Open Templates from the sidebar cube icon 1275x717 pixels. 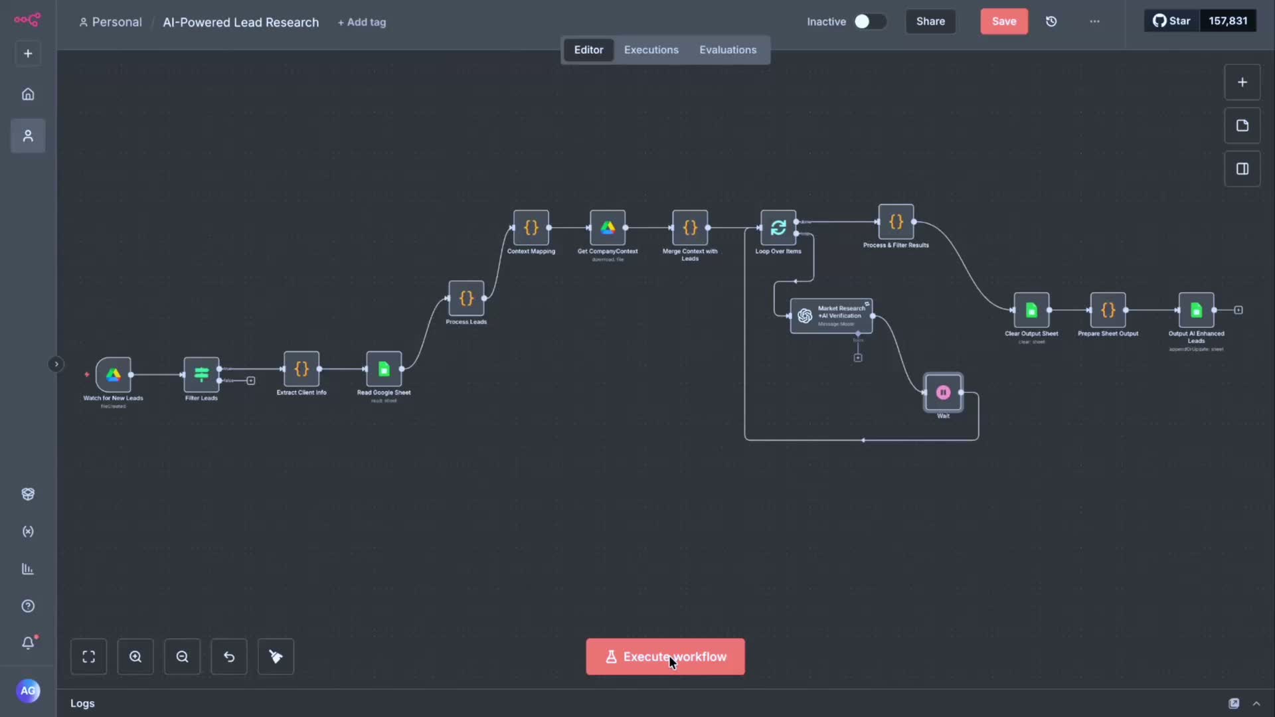pos(27,494)
